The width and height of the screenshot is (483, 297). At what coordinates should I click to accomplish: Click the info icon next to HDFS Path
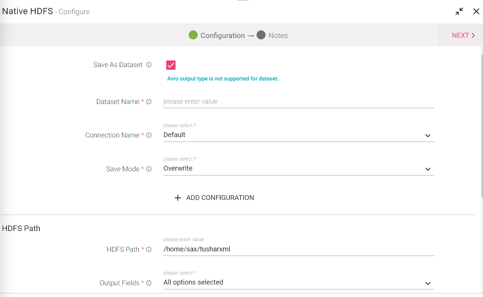tap(149, 250)
